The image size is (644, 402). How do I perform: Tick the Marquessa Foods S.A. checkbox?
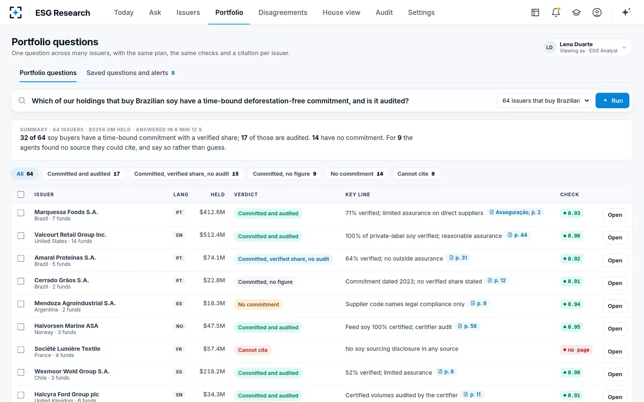point(21,213)
